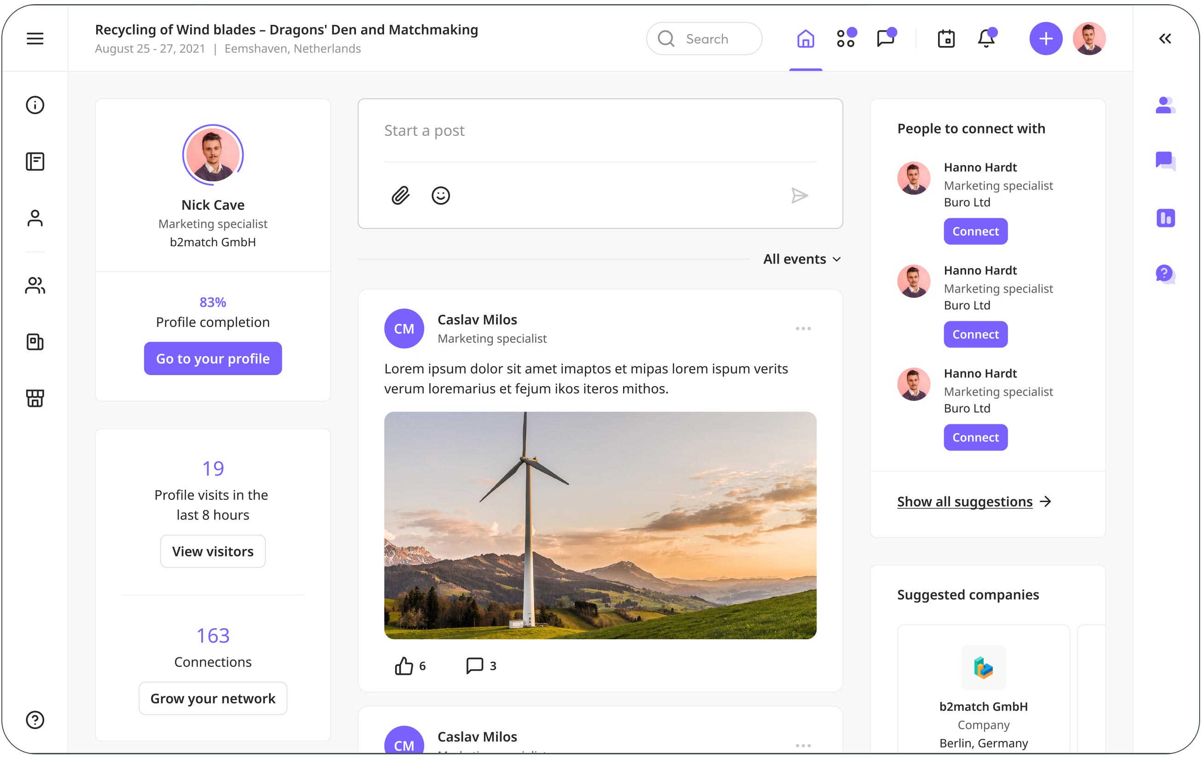1201x758 pixels.
Task: Open the wind turbine post image
Action: [x=600, y=525]
